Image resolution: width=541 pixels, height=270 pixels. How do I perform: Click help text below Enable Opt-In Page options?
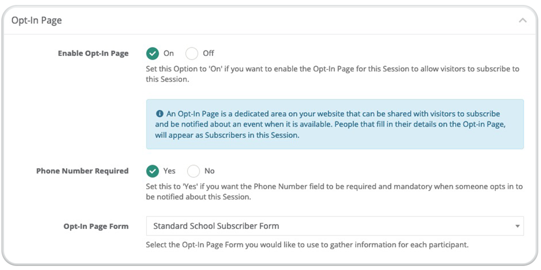(x=333, y=74)
